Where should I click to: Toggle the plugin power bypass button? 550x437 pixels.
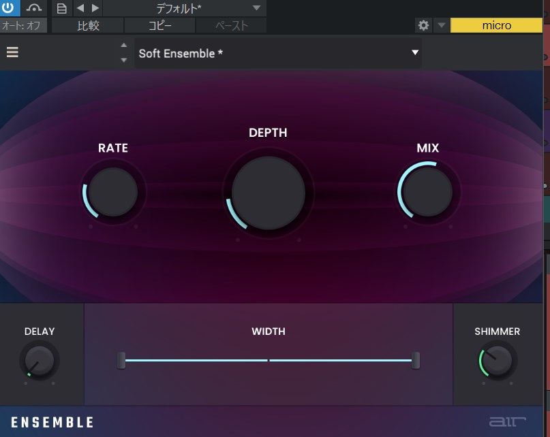[x=10, y=8]
